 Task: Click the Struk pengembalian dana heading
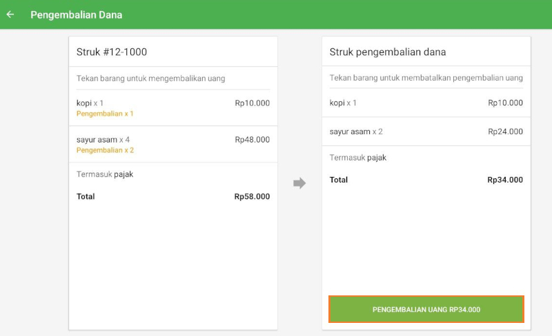tap(388, 52)
